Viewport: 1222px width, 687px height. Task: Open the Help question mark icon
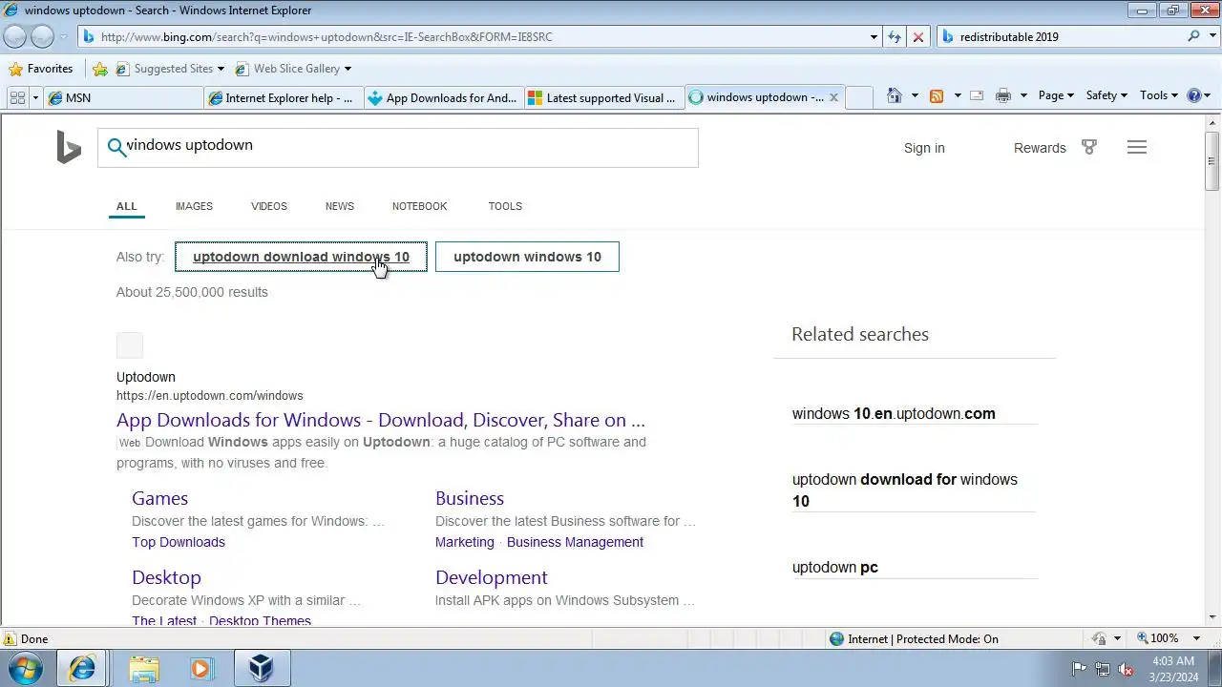click(x=1193, y=95)
